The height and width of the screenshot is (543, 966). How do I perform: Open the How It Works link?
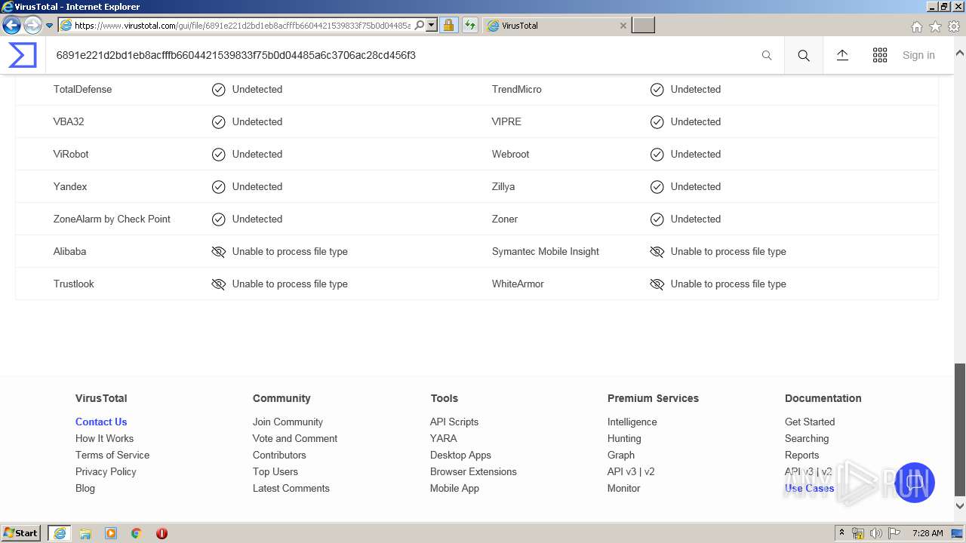(104, 438)
